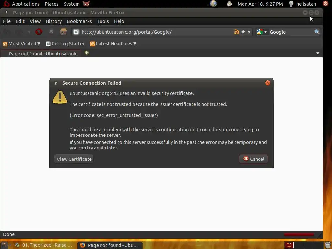
Task: Click the stop loading X icon
Action: (x=51, y=31)
